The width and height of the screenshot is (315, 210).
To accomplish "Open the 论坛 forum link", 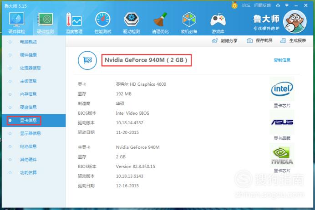I will point(246,5).
